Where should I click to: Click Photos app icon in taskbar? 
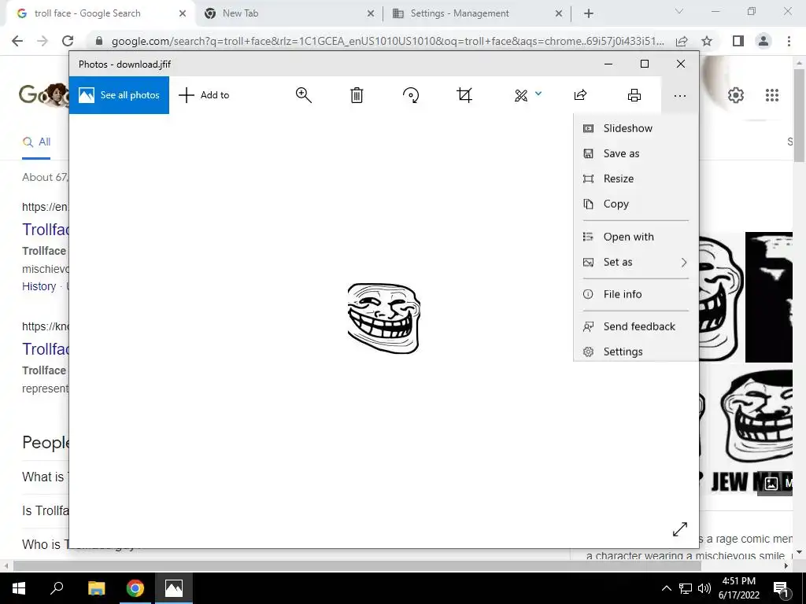pyautogui.click(x=174, y=588)
